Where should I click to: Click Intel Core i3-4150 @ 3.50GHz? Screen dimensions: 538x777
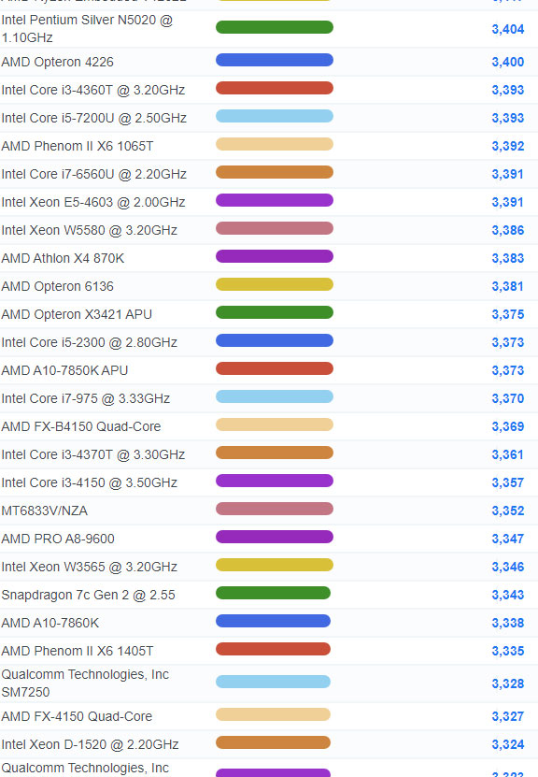pos(89,482)
